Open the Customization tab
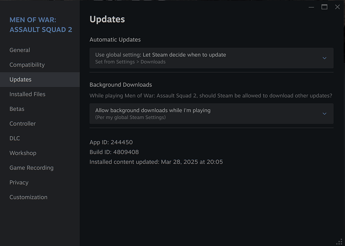 click(28, 197)
